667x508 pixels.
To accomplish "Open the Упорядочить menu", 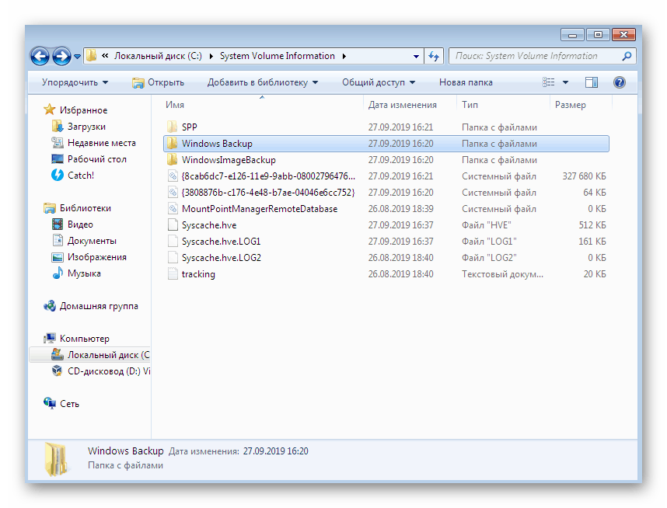I will pyautogui.click(x=75, y=82).
